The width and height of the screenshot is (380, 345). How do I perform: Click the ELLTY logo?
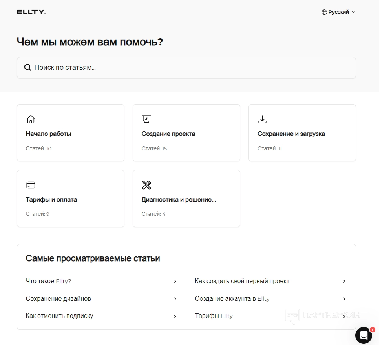point(31,12)
